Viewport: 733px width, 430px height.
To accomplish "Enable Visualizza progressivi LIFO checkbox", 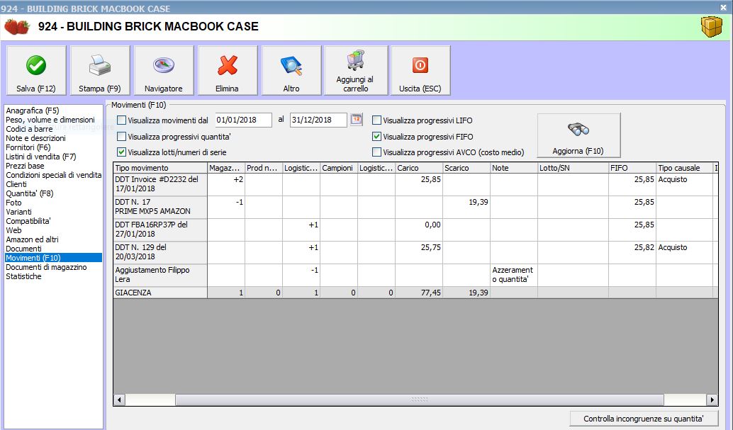I will [x=377, y=120].
